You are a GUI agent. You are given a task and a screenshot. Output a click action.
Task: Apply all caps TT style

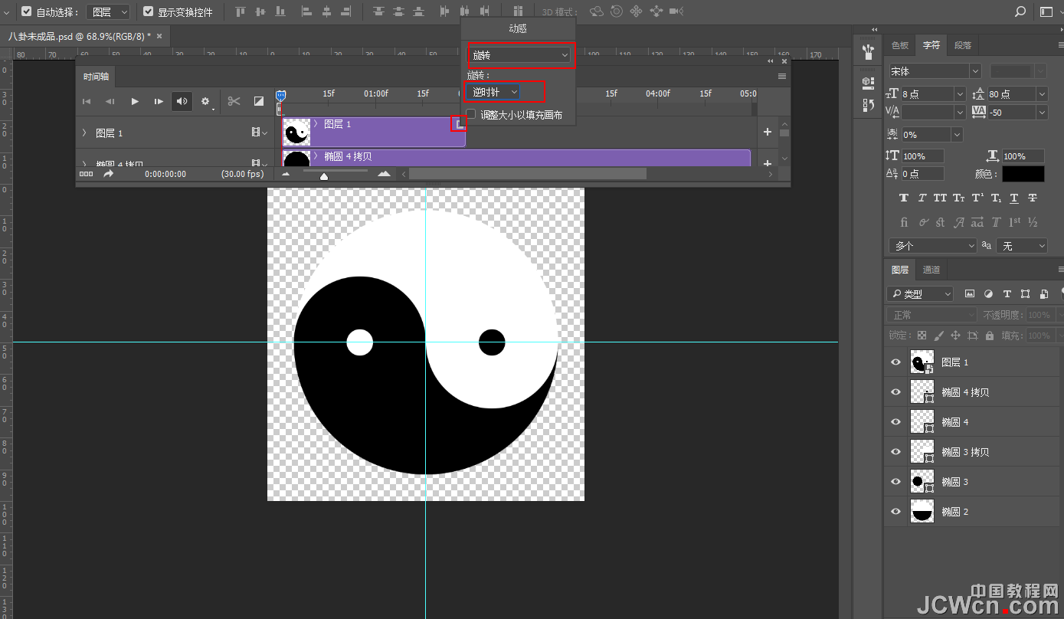(941, 198)
